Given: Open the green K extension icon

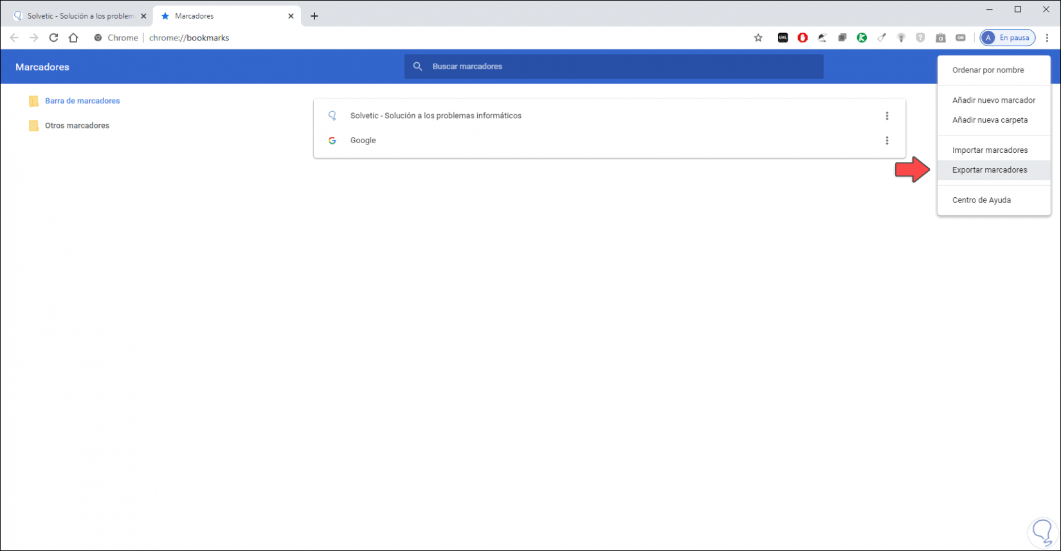Looking at the screenshot, I should click(x=862, y=38).
